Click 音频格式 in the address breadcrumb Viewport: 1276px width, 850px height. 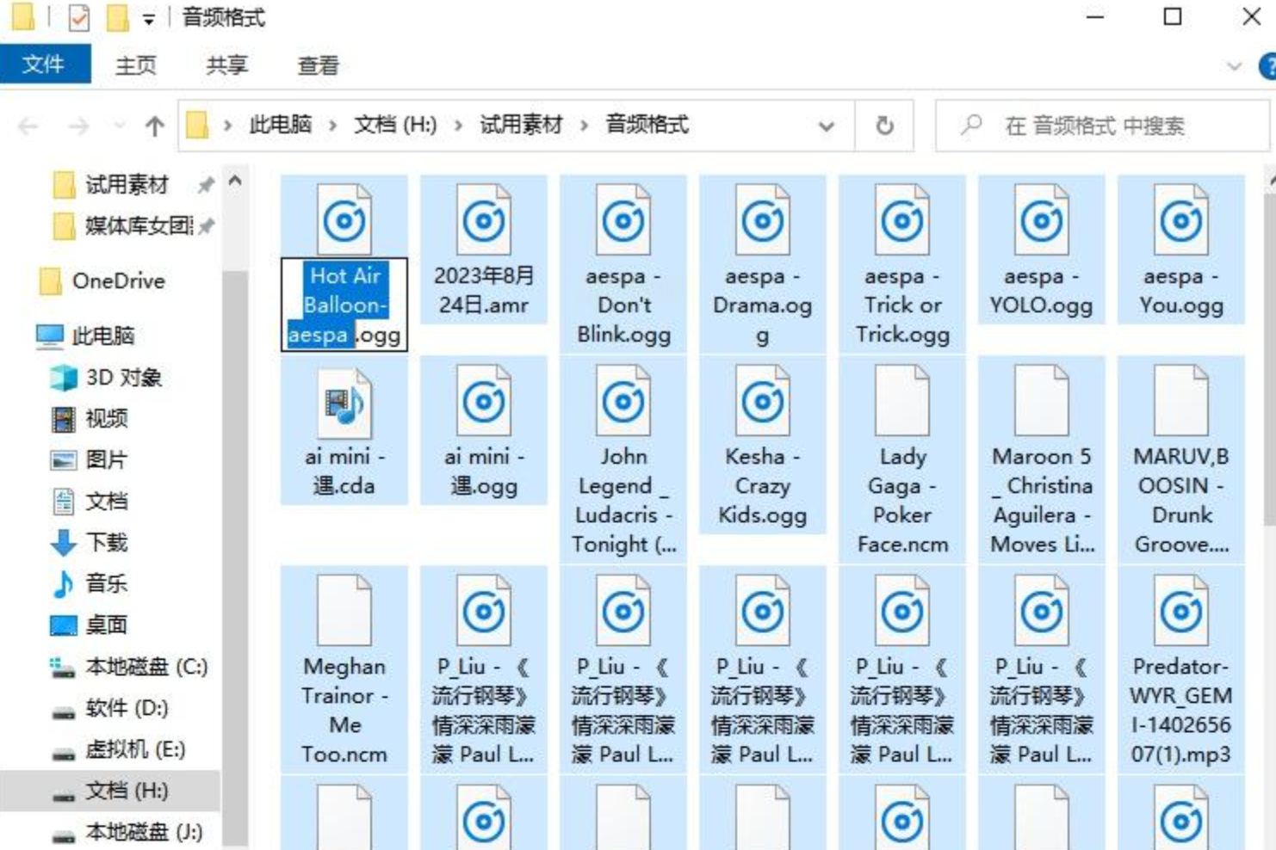pyautogui.click(x=647, y=126)
